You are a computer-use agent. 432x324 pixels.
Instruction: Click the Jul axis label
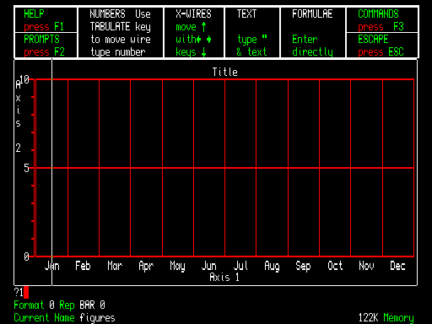click(x=240, y=266)
